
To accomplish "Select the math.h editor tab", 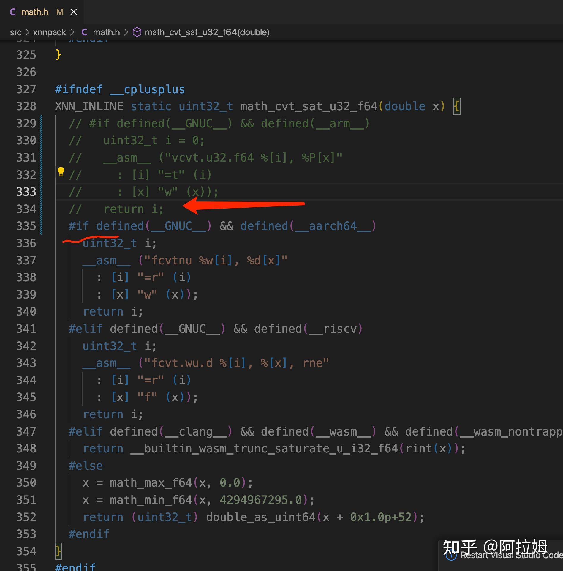I will 35,12.
